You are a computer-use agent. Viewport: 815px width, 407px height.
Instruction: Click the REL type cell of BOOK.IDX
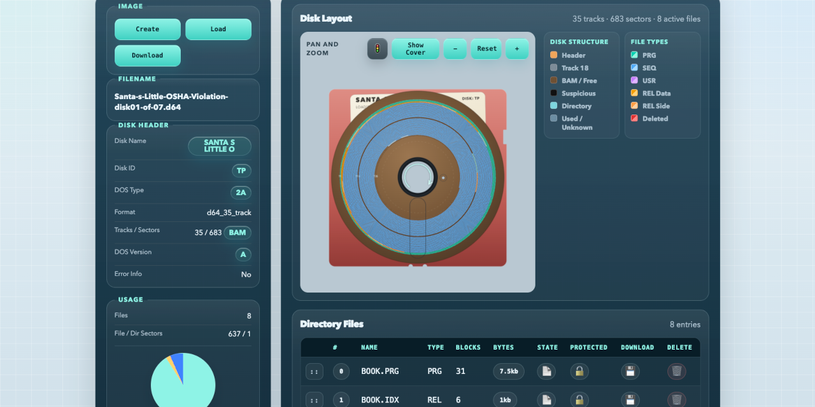click(435, 400)
